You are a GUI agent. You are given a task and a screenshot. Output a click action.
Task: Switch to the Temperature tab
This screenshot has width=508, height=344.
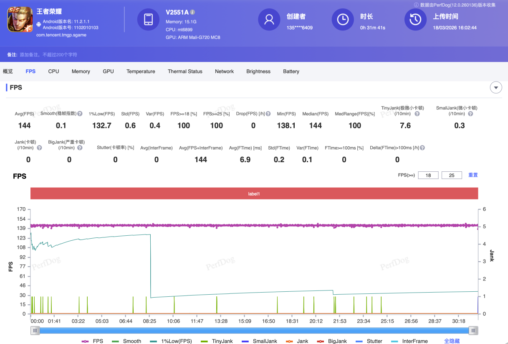pos(141,71)
